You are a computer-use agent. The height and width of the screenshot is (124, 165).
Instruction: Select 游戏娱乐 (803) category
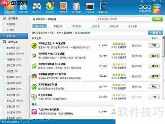click(14, 77)
